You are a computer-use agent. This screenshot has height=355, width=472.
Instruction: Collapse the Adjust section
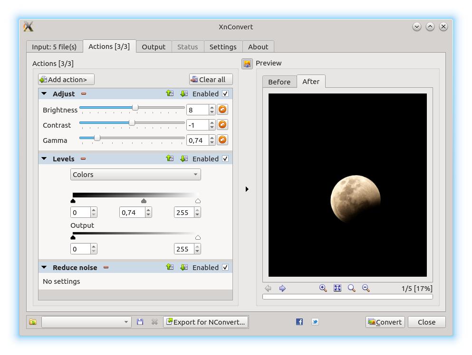(44, 94)
